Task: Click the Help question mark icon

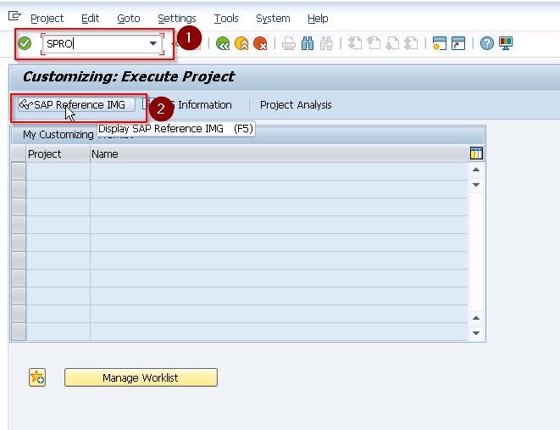Action: tap(487, 43)
